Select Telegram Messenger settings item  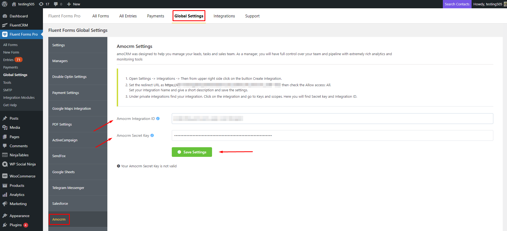pos(78,188)
